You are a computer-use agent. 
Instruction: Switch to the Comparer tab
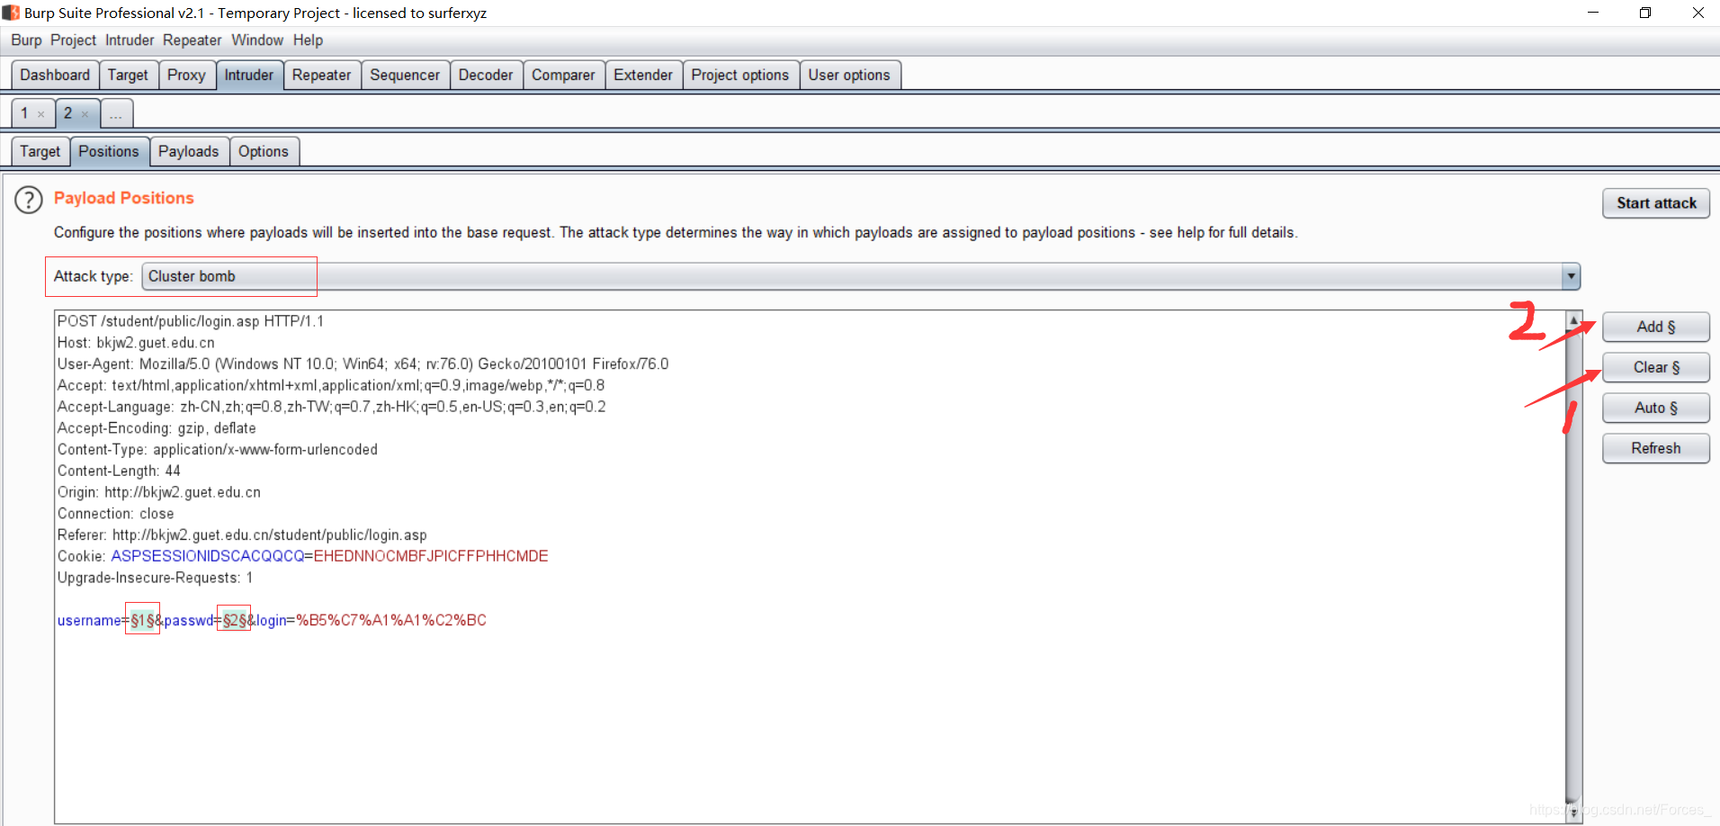tap(563, 75)
